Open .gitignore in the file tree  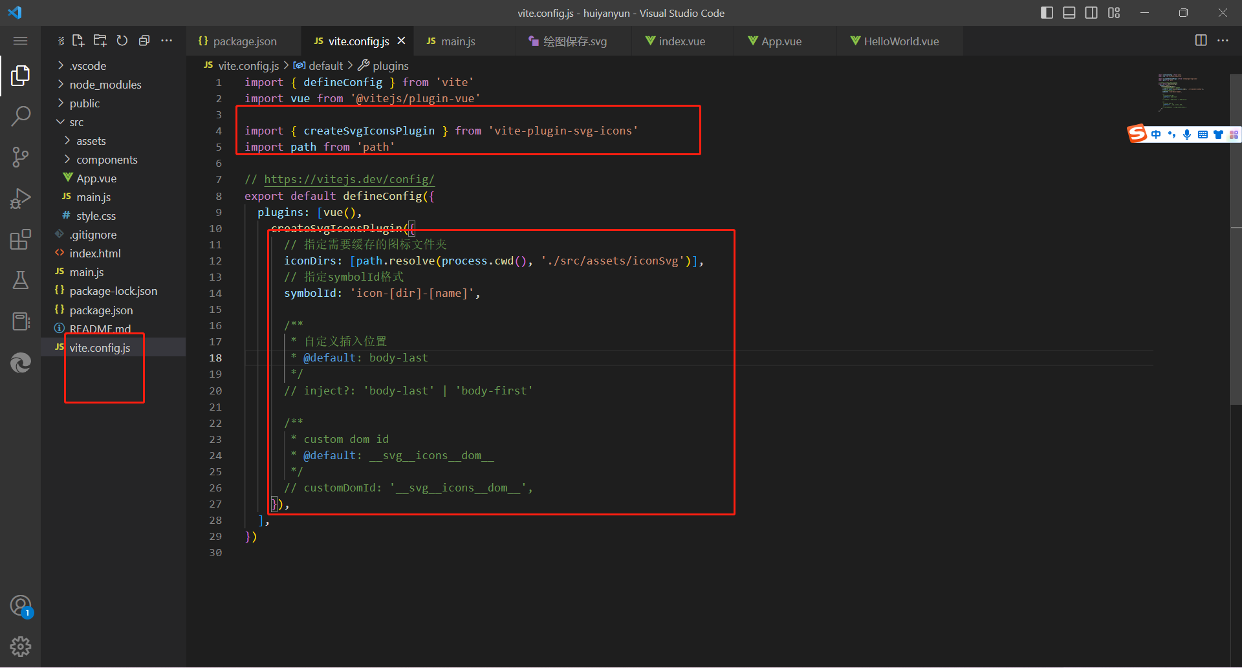click(113, 235)
